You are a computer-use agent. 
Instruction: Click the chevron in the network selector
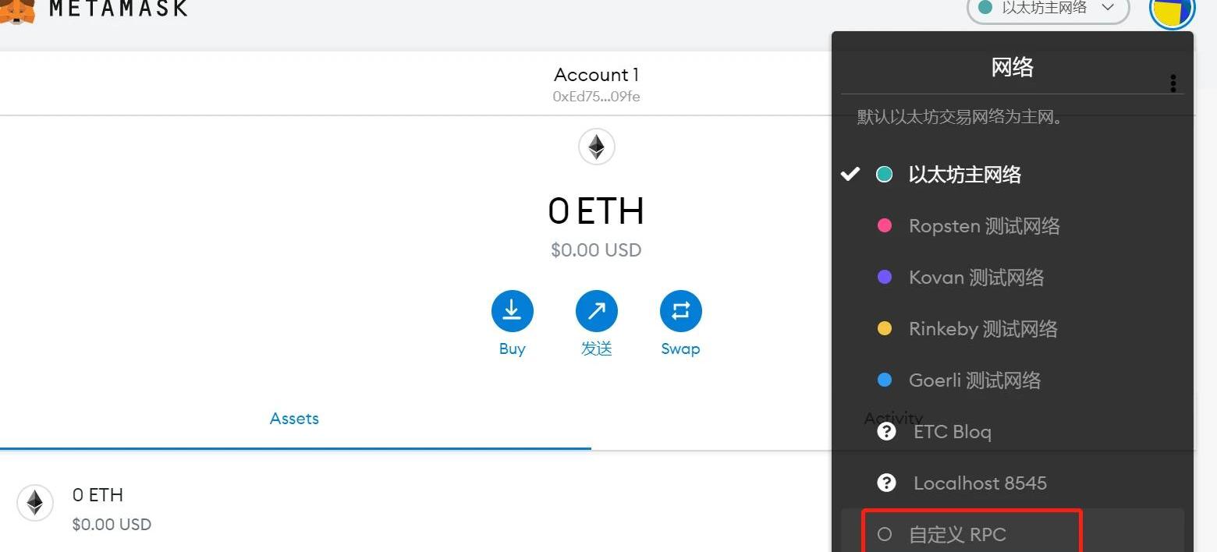pyautogui.click(x=1107, y=7)
